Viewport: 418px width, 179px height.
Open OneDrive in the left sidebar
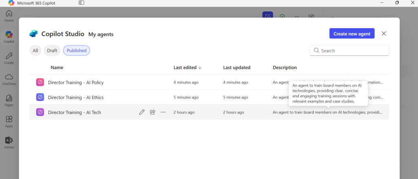pyautogui.click(x=9, y=80)
